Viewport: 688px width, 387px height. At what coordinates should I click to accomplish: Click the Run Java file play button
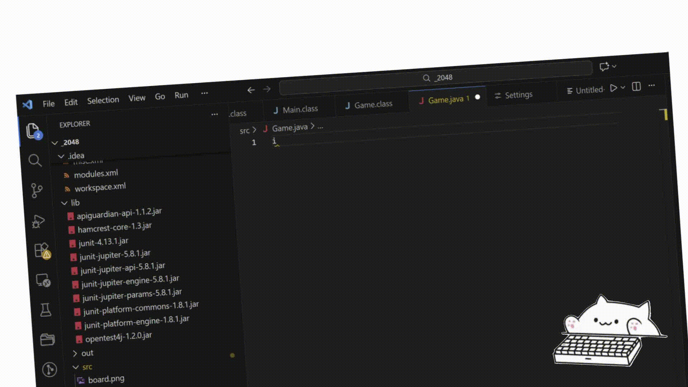pyautogui.click(x=613, y=88)
